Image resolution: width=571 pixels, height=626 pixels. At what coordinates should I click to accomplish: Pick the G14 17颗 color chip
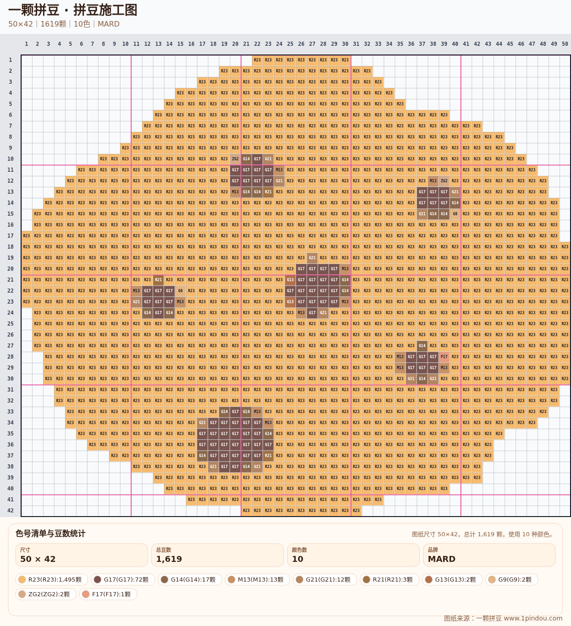coord(190,579)
